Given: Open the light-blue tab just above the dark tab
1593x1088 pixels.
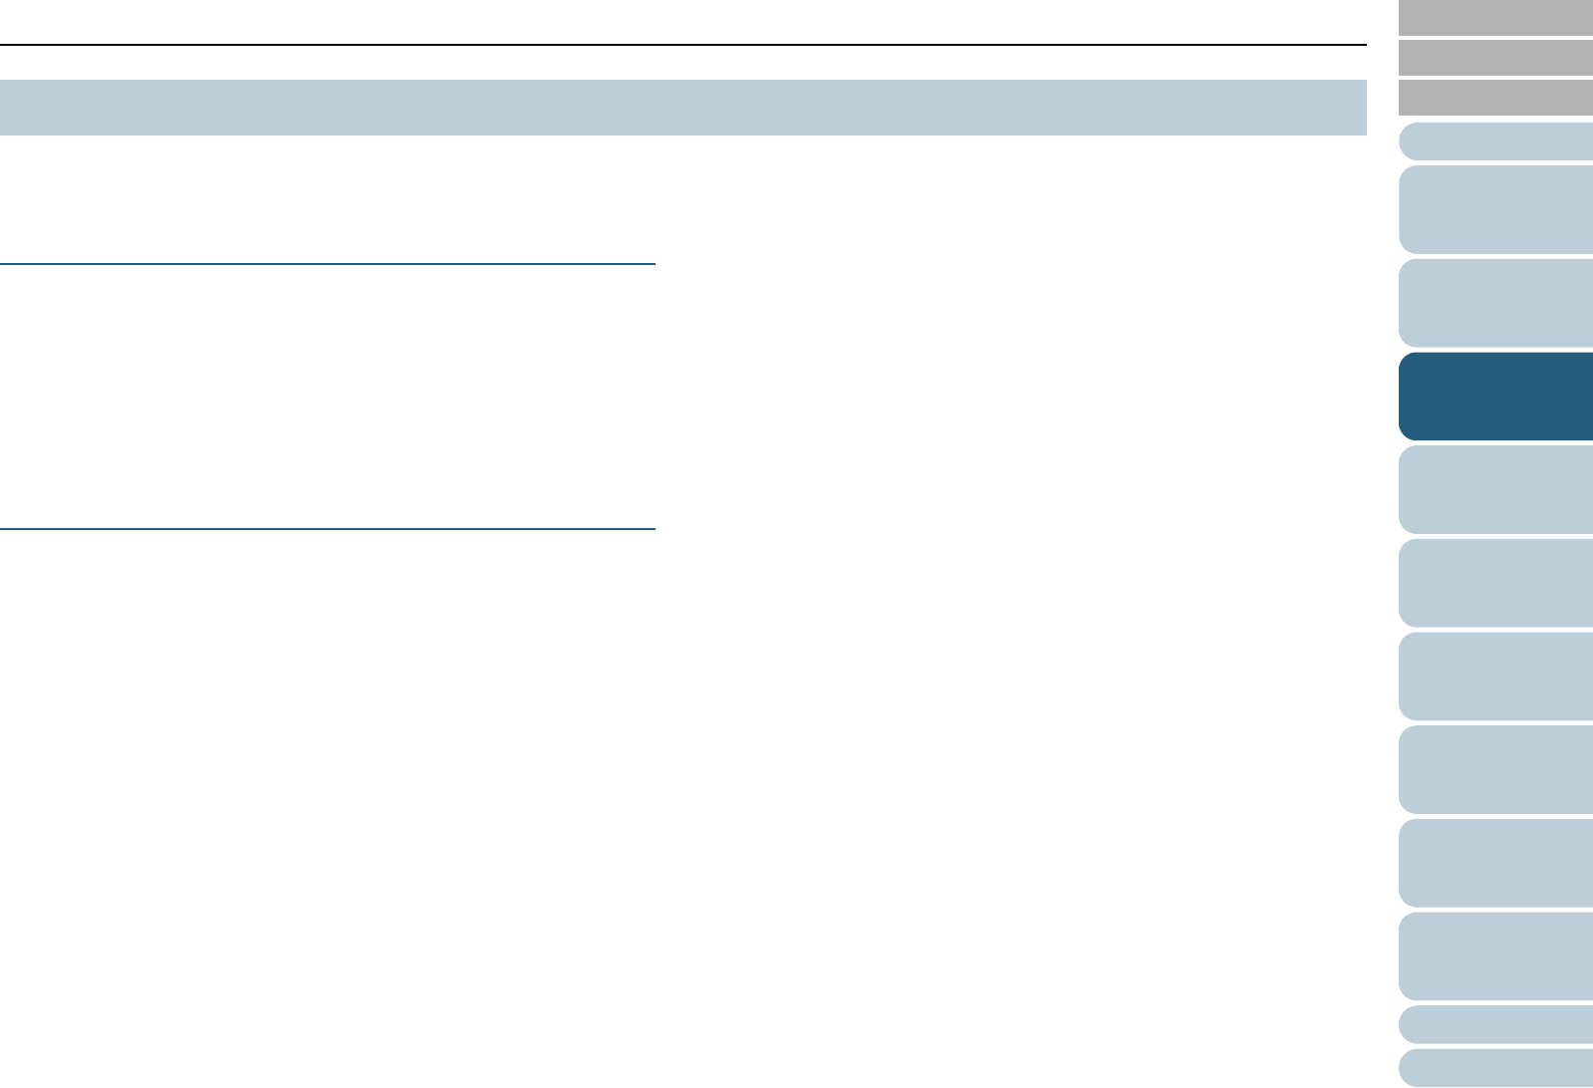Looking at the screenshot, I should coord(1495,303).
